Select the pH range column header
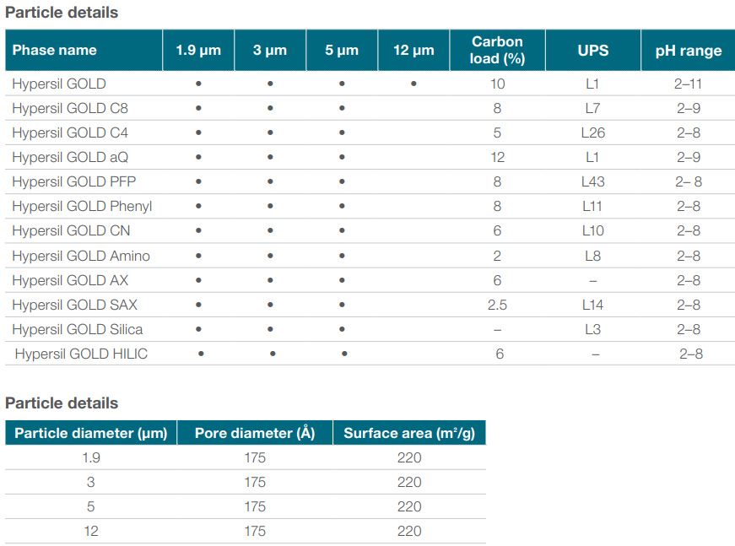Viewport: 735px width, 546px height. coord(688,51)
